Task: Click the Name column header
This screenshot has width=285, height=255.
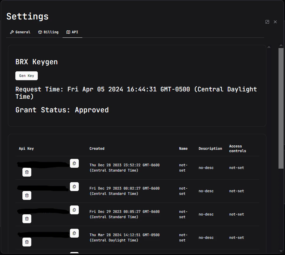Action: coord(183,149)
